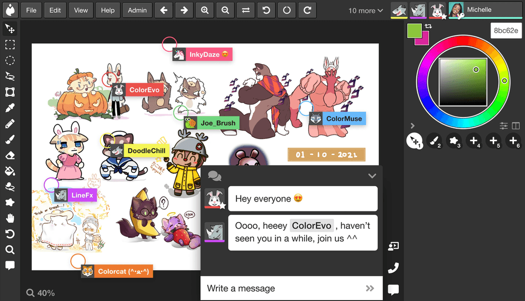Viewport: 525px width, 301px height.
Task: Open the Admin menu
Action: point(137,10)
